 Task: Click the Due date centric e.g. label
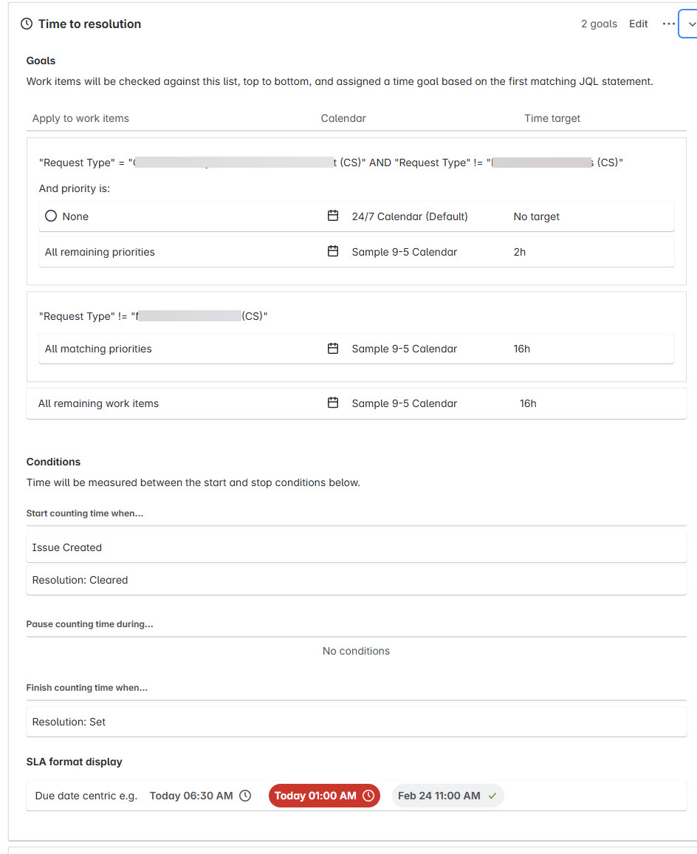[x=86, y=796]
